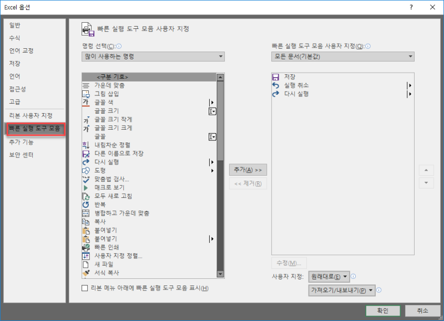Open the 많이 사용하는 명령 dropdown
This screenshot has height=321, width=444.
pyautogui.click(x=153, y=57)
